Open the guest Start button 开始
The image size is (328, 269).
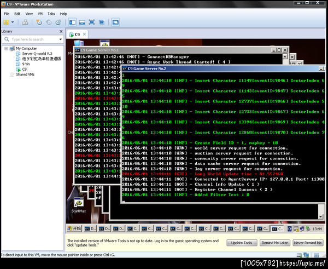point(74,228)
